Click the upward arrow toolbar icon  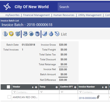pyautogui.click(x=25, y=34)
